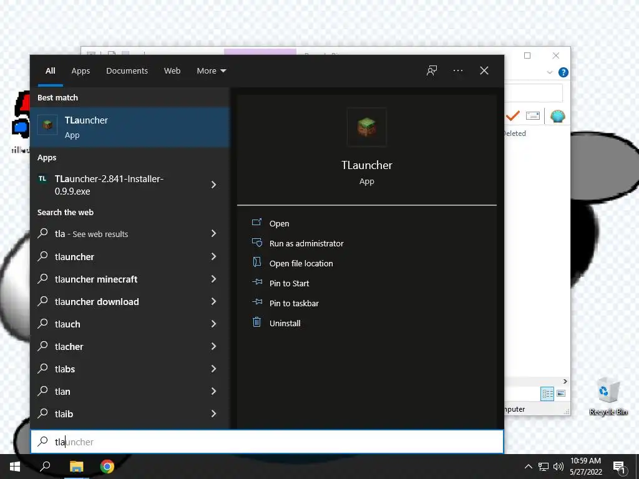Click the taskbar search magnifier icon
The height and width of the screenshot is (479, 639).
coord(45,467)
